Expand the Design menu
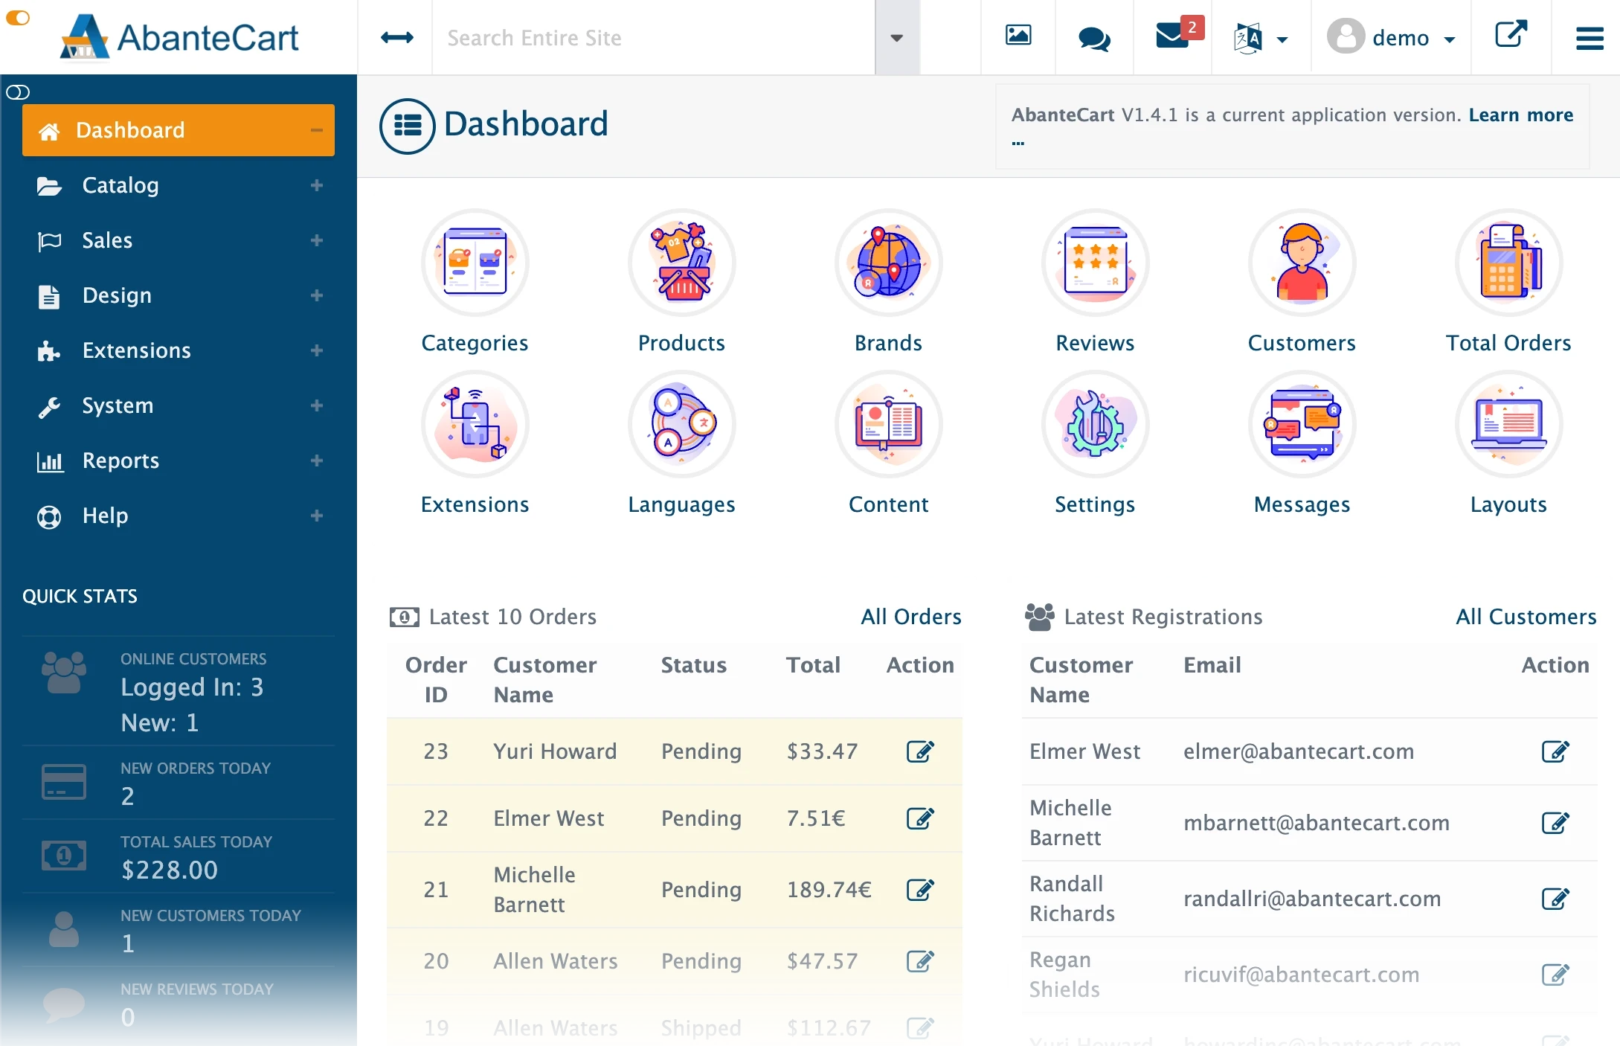The height and width of the screenshot is (1046, 1620). point(317,295)
